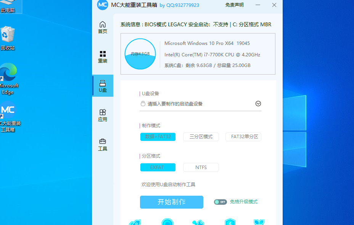
Task: Select FAT32单分区 creation mode
Action: click(243, 137)
